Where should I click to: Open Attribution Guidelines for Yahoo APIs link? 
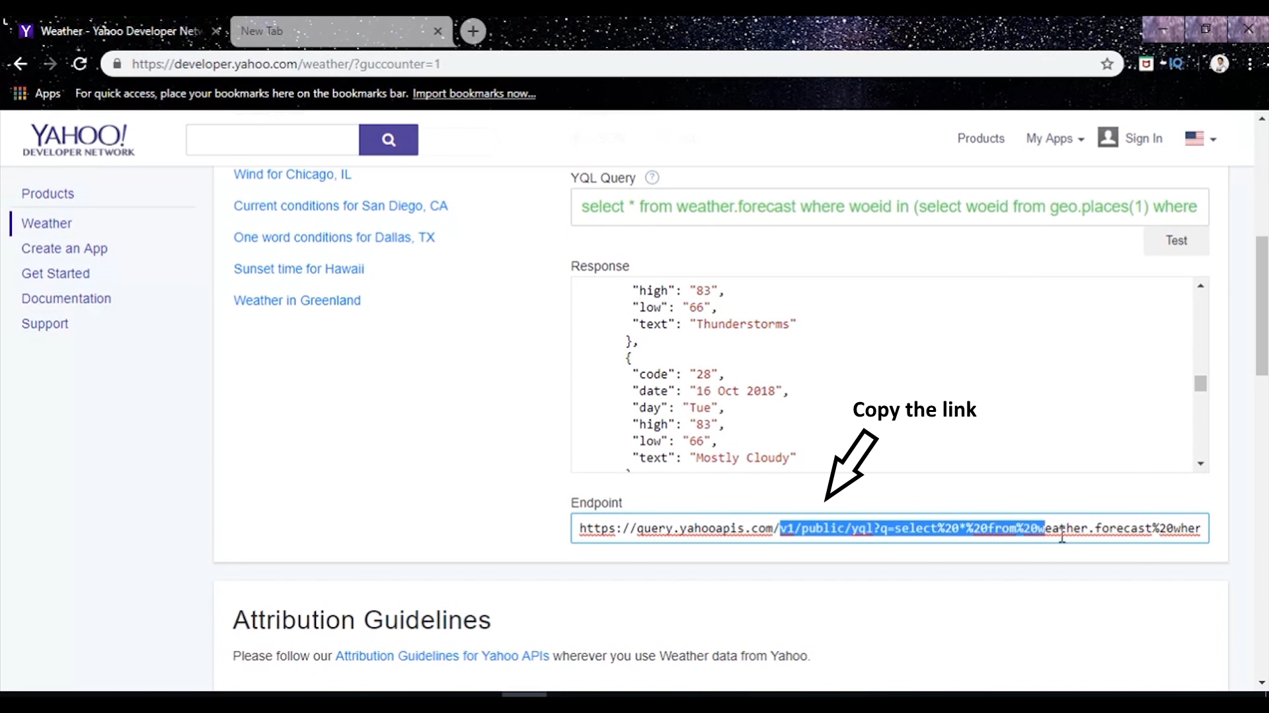[442, 656]
